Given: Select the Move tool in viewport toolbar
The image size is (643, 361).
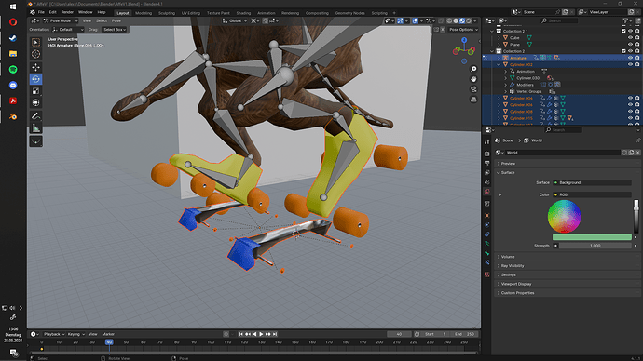Looking at the screenshot, I should [x=36, y=67].
